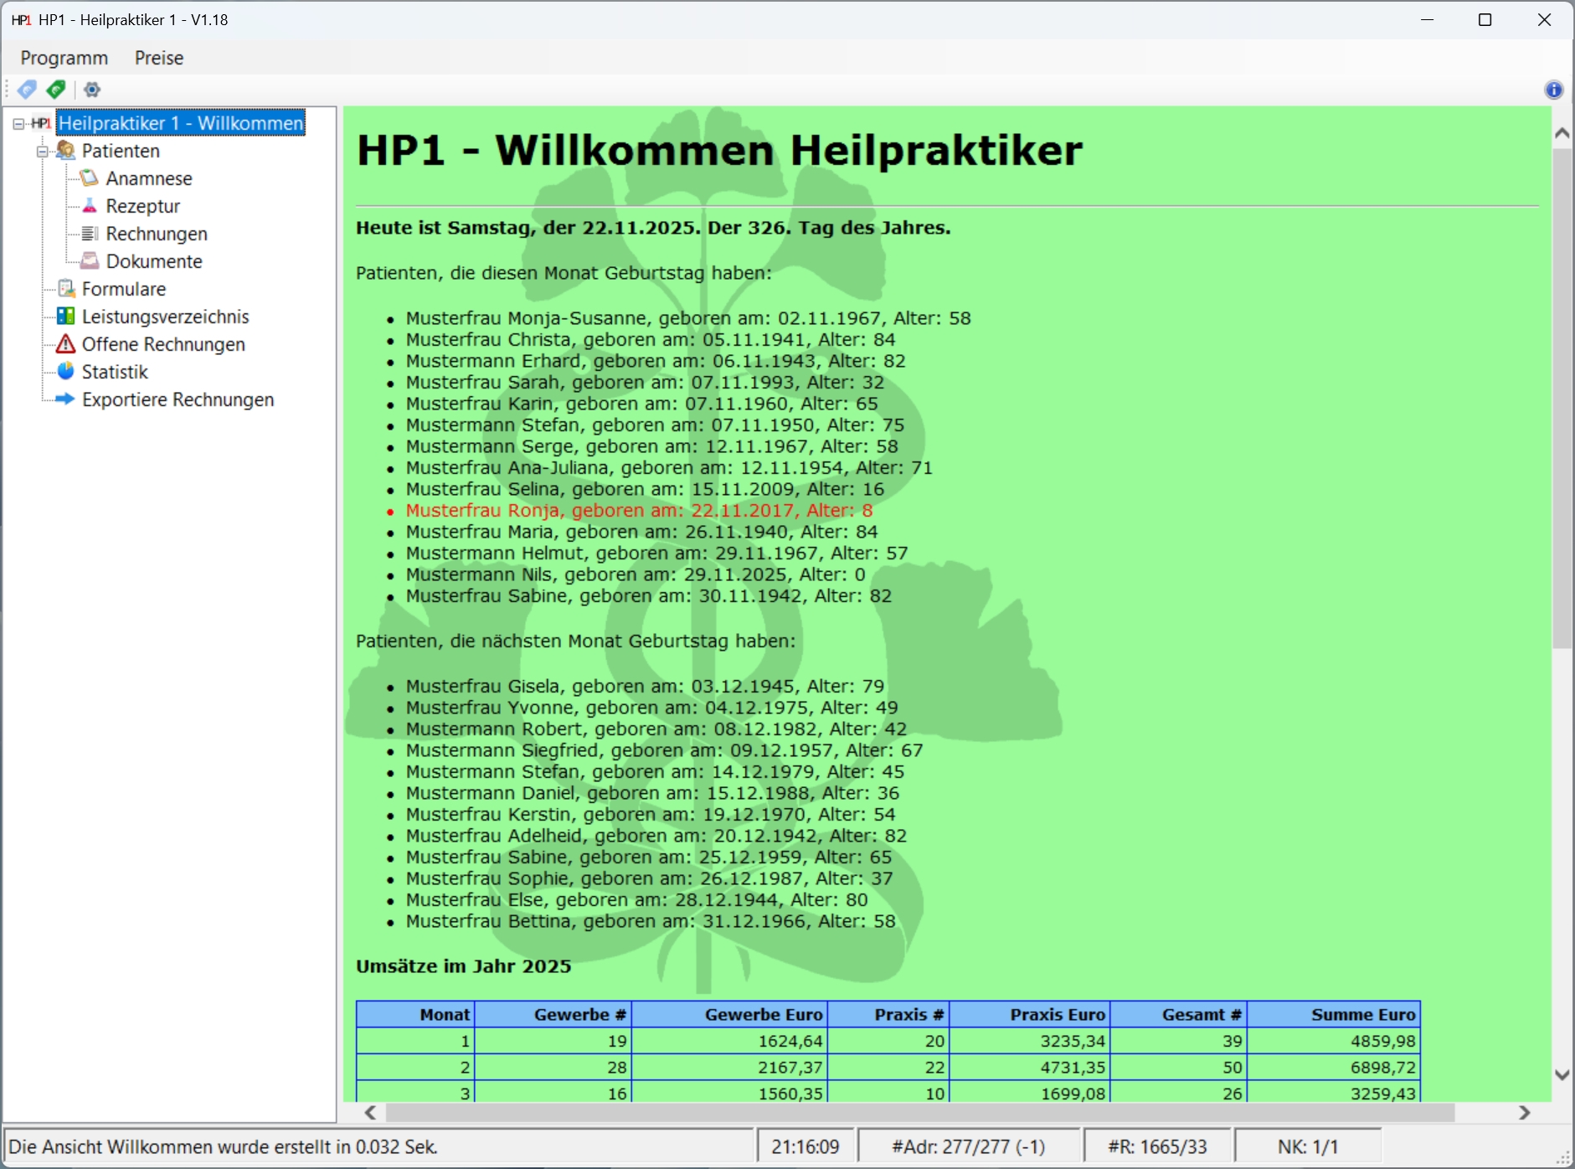Click the 'Praxis Euro' column header
Screen dimensions: 1575x1169
(x=1030, y=1015)
